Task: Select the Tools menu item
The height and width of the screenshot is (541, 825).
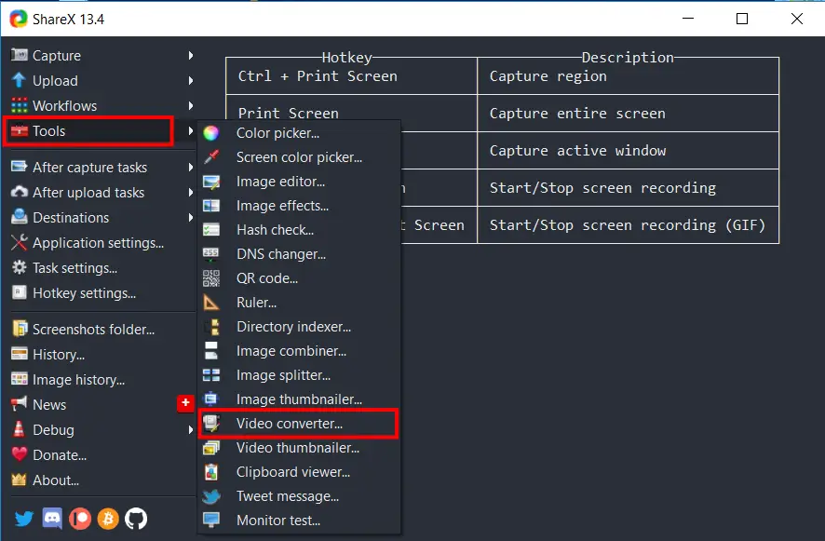Action: point(102,131)
